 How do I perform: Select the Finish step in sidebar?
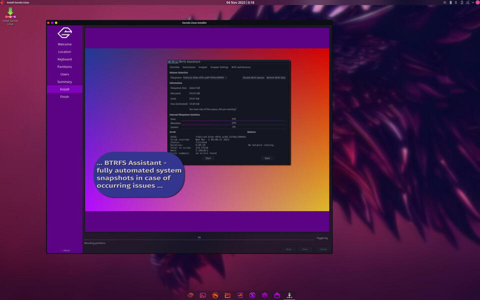[64, 96]
